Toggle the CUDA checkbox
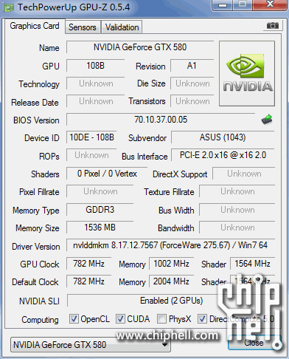The height and width of the screenshot is (359, 289). tap(120, 318)
